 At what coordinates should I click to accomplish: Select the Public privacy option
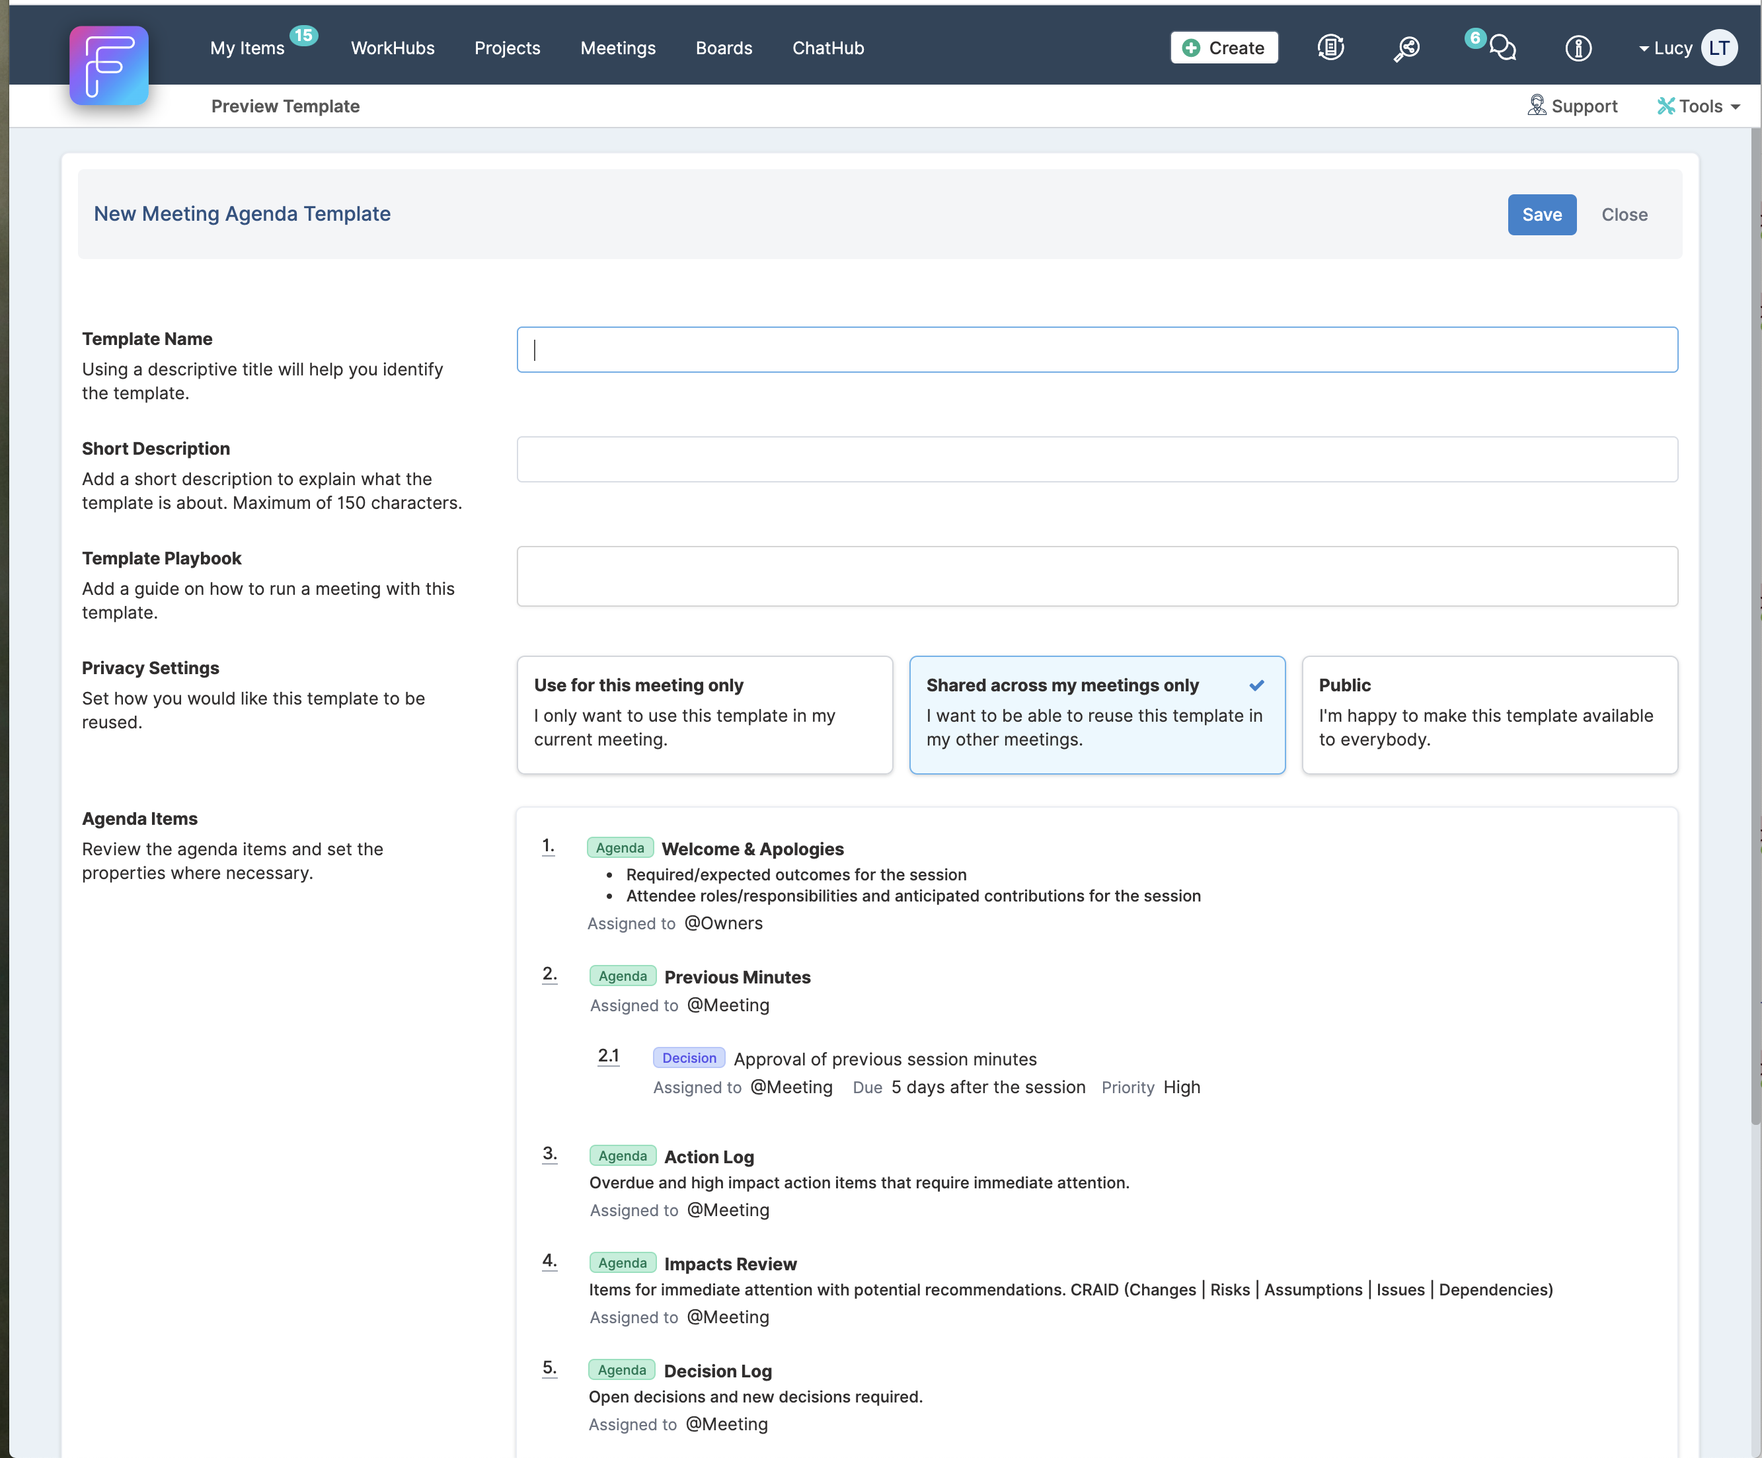(x=1490, y=714)
